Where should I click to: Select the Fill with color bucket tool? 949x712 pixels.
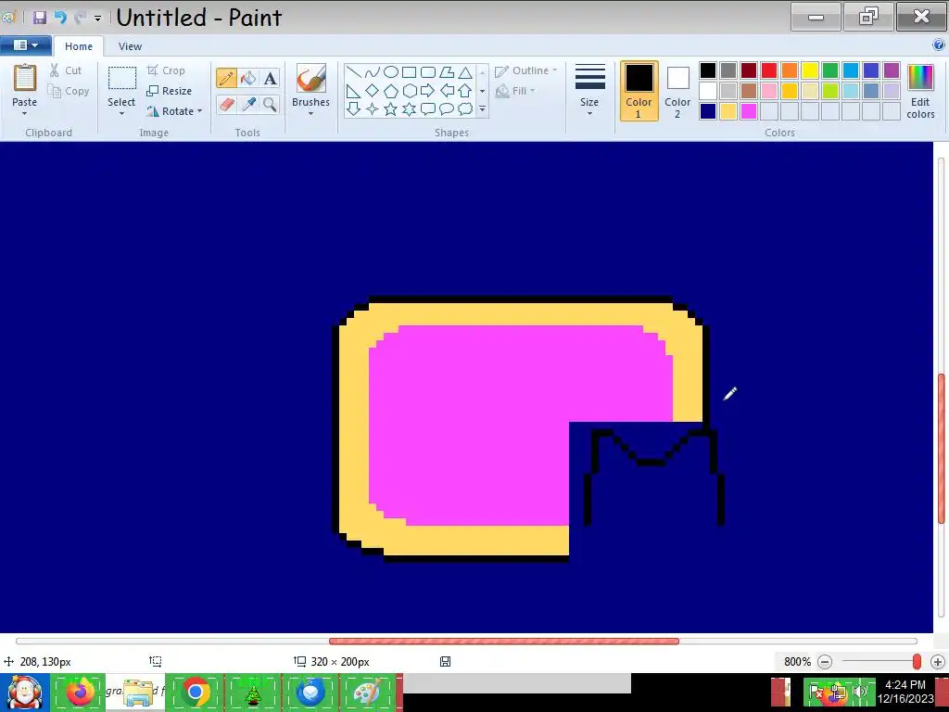pos(248,78)
